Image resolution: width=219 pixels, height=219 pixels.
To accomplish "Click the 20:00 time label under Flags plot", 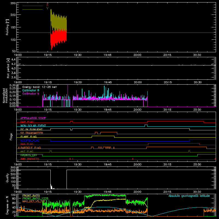I will point(137,165).
